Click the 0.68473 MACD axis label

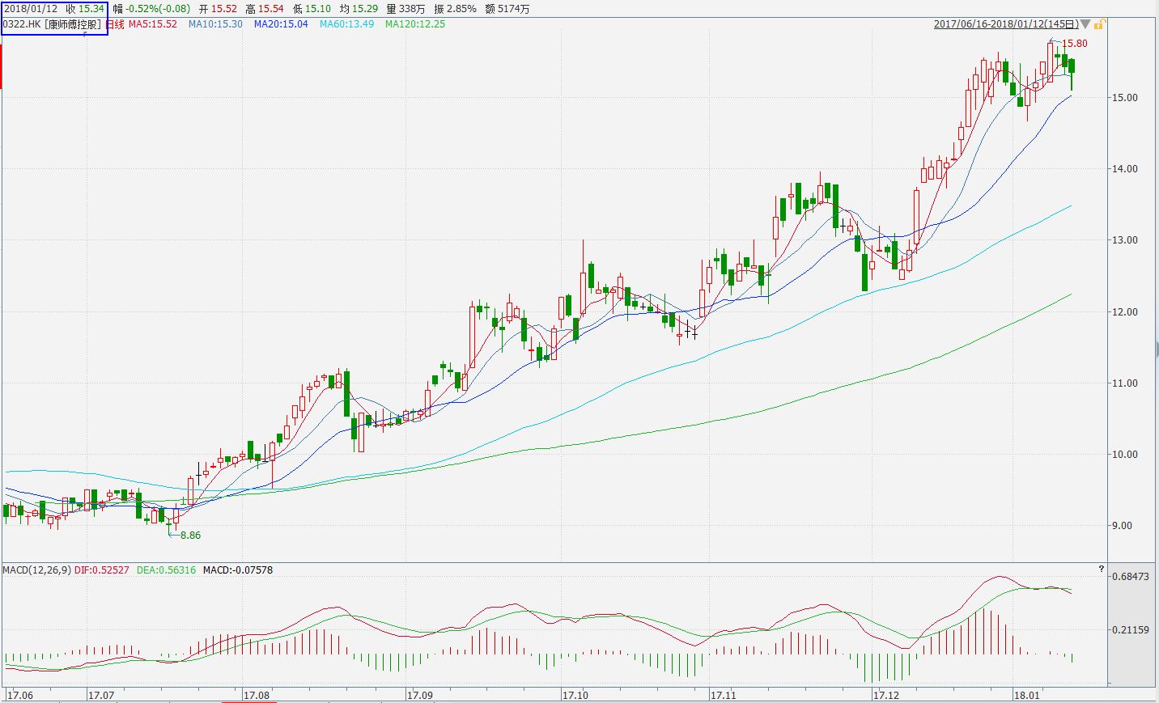tap(1131, 577)
